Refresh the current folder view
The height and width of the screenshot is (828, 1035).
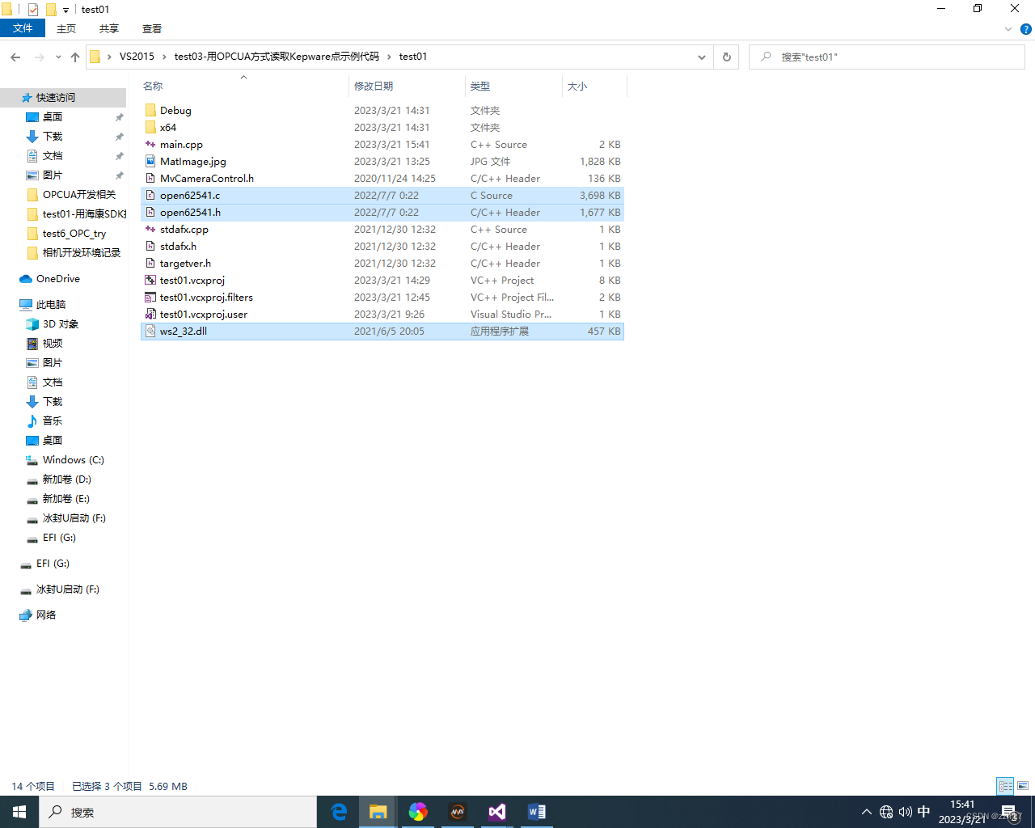[x=726, y=57]
